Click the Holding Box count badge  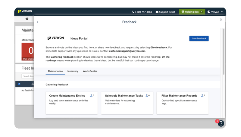coord(201,12)
